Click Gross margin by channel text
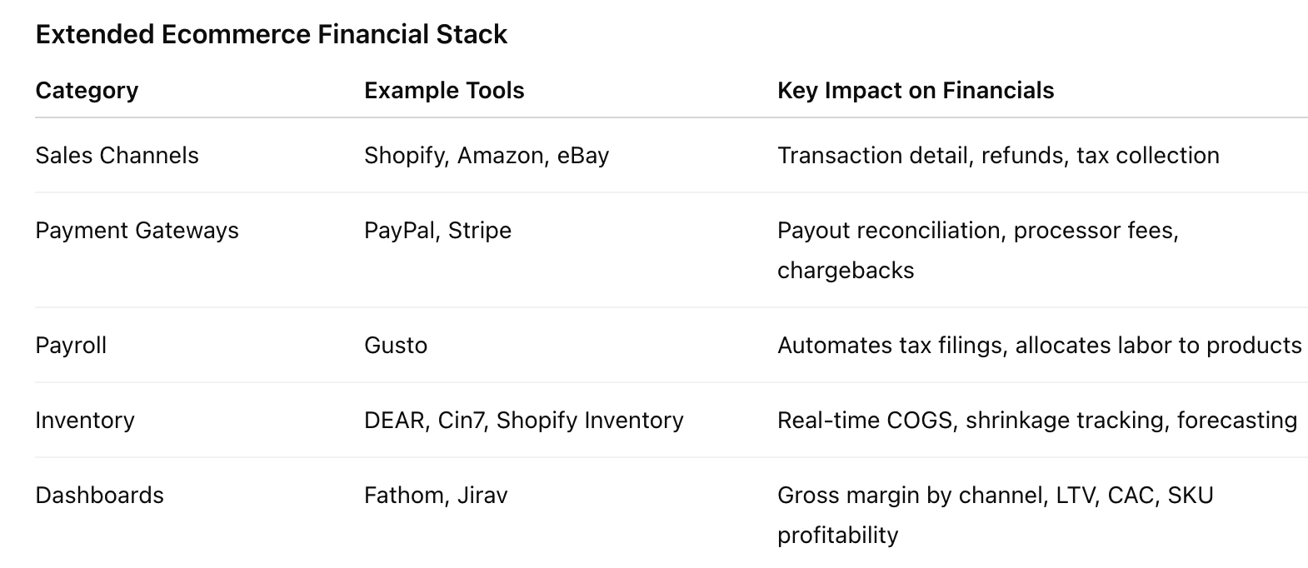This screenshot has width=1308, height=568. 911,496
